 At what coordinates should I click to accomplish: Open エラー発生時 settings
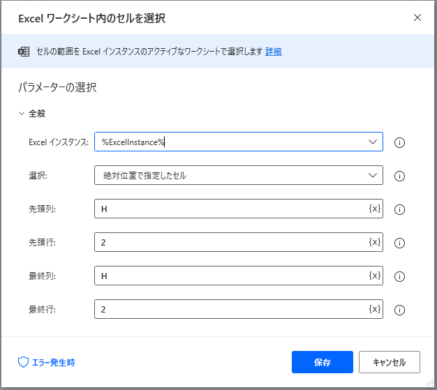tap(46, 362)
